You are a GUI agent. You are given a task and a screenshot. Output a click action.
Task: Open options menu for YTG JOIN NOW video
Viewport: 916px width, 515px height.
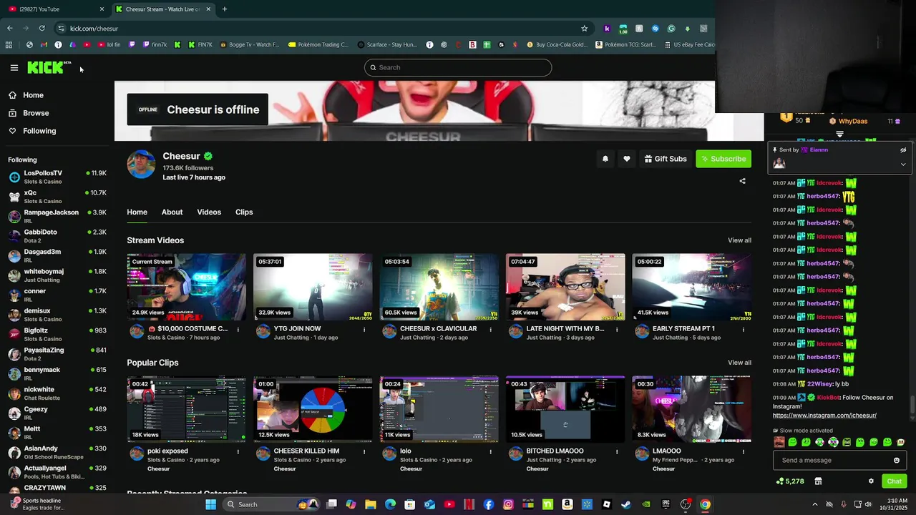point(364,330)
